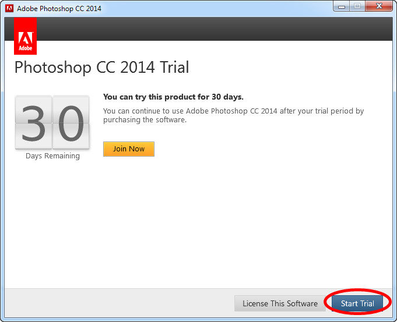Click the 'Adobe Photoshop CC 2014' title bar text
The height and width of the screenshot is (322, 397).
(59, 9)
